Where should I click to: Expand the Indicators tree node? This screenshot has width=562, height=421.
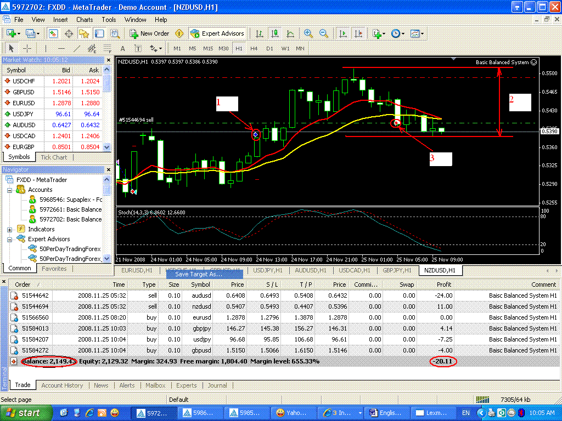(9, 229)
